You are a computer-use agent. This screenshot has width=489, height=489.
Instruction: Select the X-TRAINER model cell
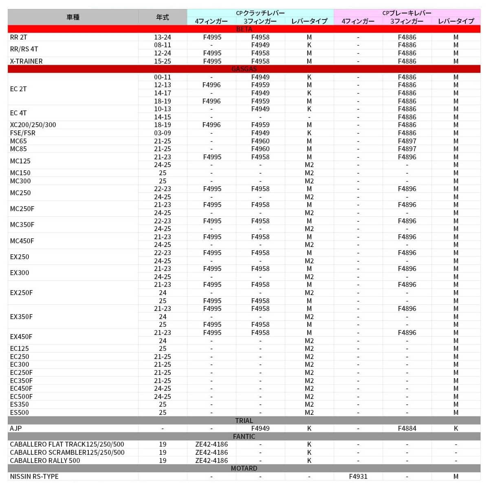[x=73, y=61]
